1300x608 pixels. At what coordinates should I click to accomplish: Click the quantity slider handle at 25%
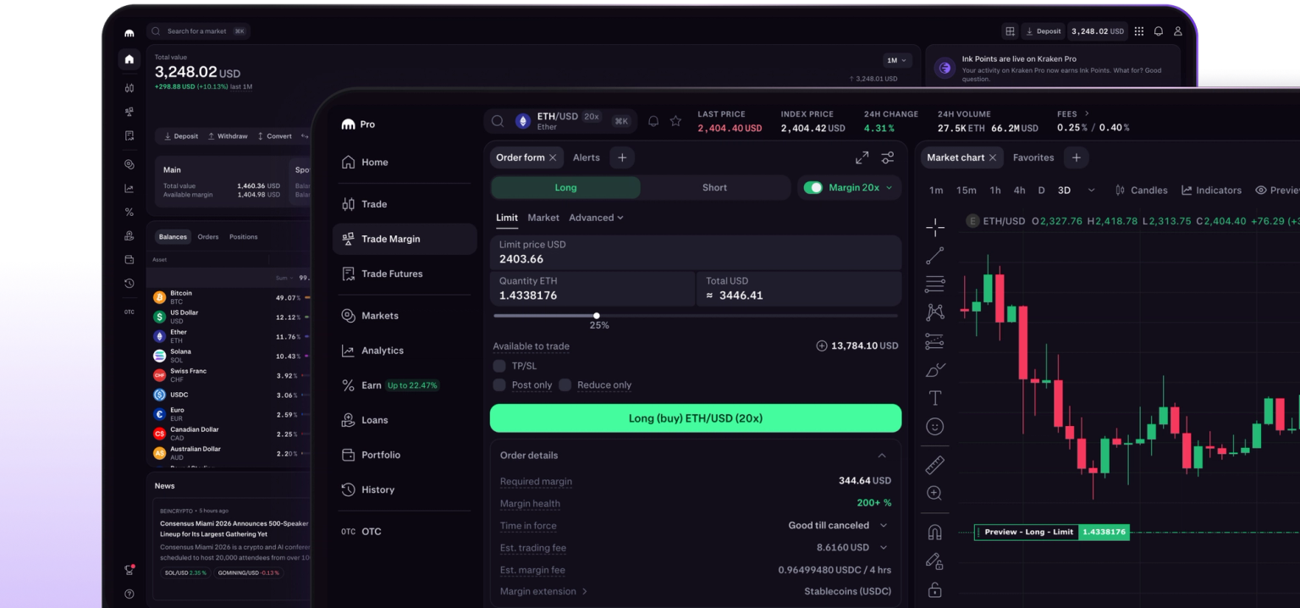click(x=597, y=316)
